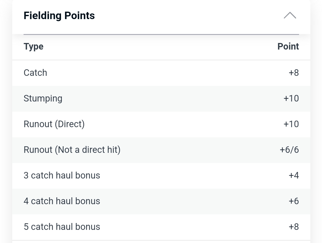Click the +8 value for 5 catch haul
Screen dimensions: 322x243
click(x=294, y=227)
